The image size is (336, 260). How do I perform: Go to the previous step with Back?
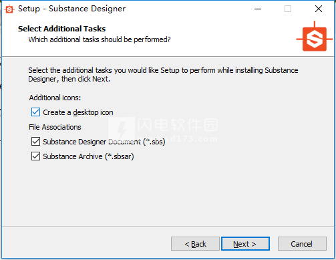pos(195,244)
